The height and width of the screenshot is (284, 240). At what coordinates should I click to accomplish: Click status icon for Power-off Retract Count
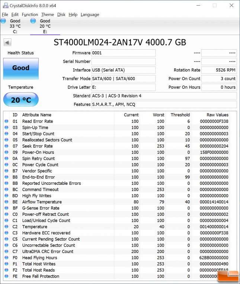[x=6, y=214]
